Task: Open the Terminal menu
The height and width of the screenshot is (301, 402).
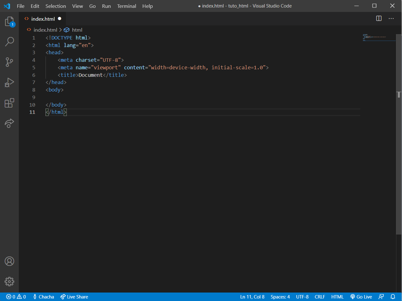Action: coord(126,6)
